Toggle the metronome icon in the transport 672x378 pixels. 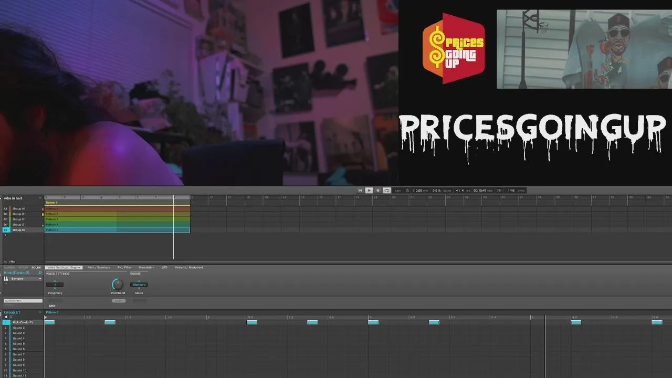[x=407, y=191]
